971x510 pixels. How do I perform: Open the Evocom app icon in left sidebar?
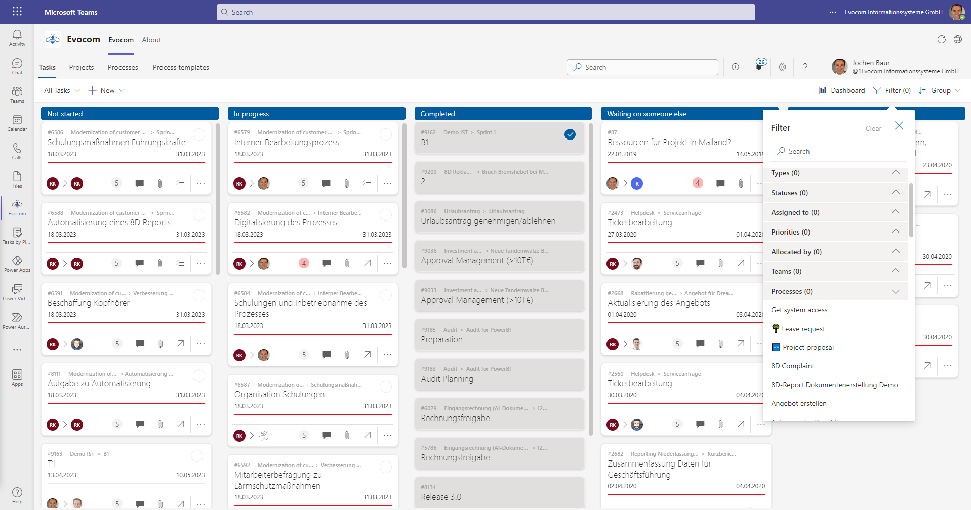[x=17, y=207]
